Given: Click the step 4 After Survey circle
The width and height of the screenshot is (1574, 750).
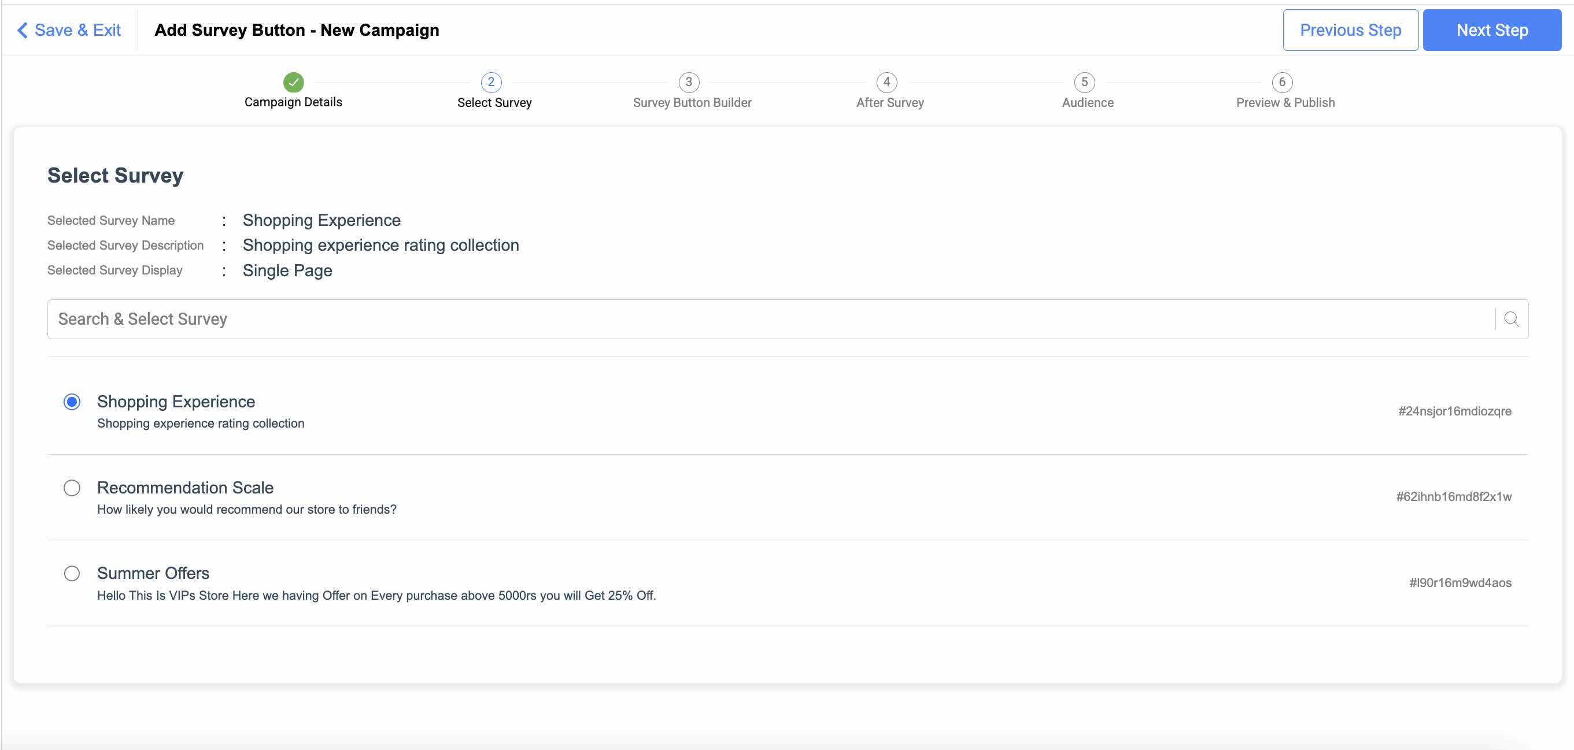Looking at the screenshot, I should click(x=886, y=83).
